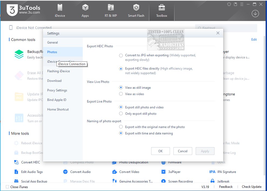This screenshot has height=191, width=267.
Task: Click the Backup/Restore stacked layers icon
Action: click(19, 54)
